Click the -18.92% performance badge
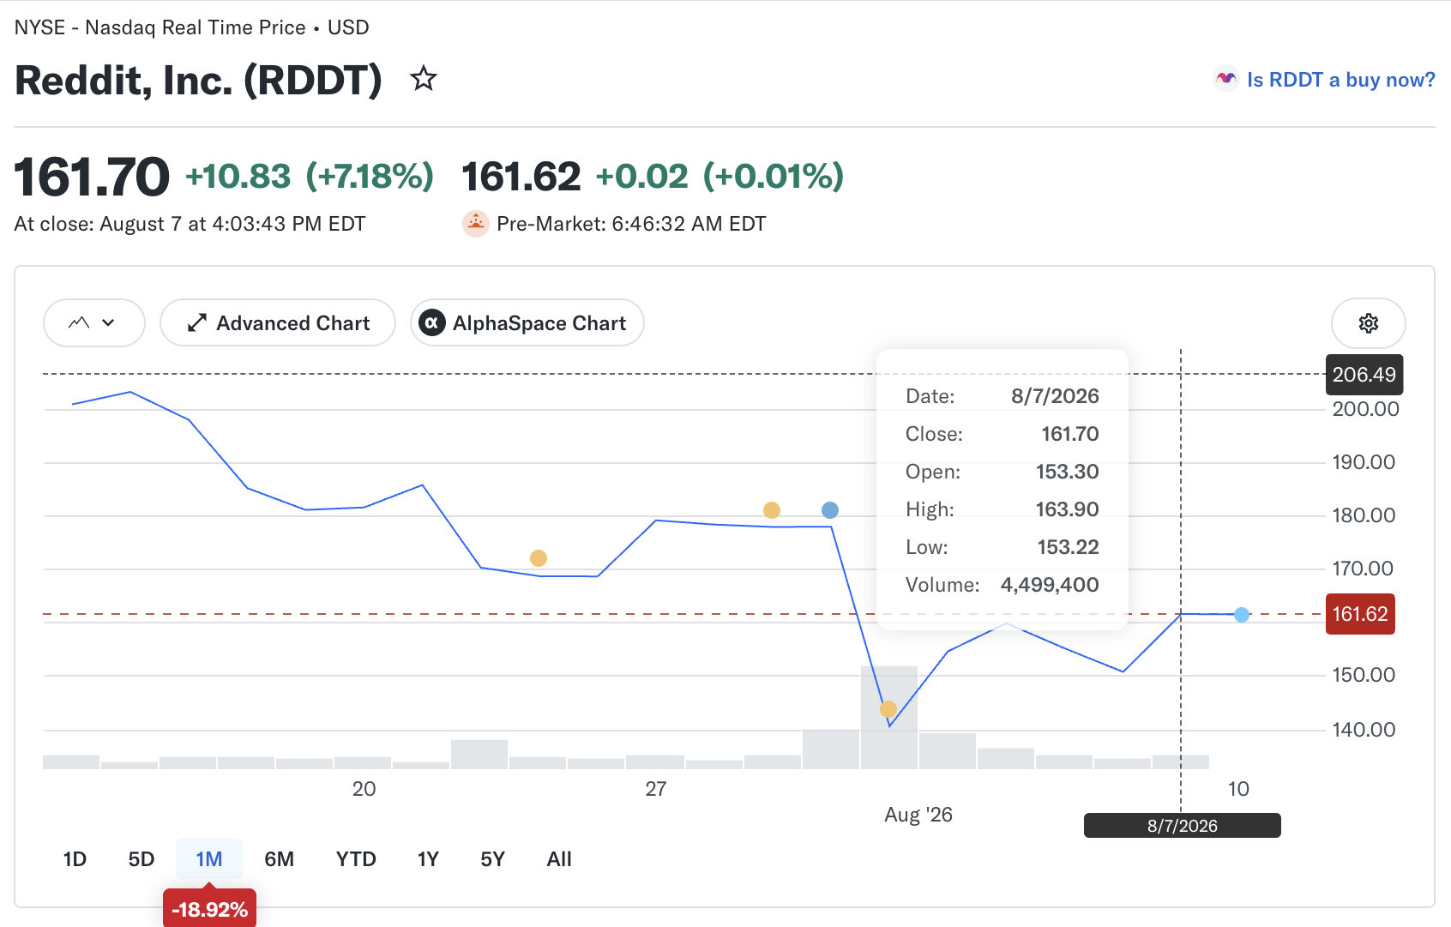Screen dimensions: 1451x927 [209, 909]
